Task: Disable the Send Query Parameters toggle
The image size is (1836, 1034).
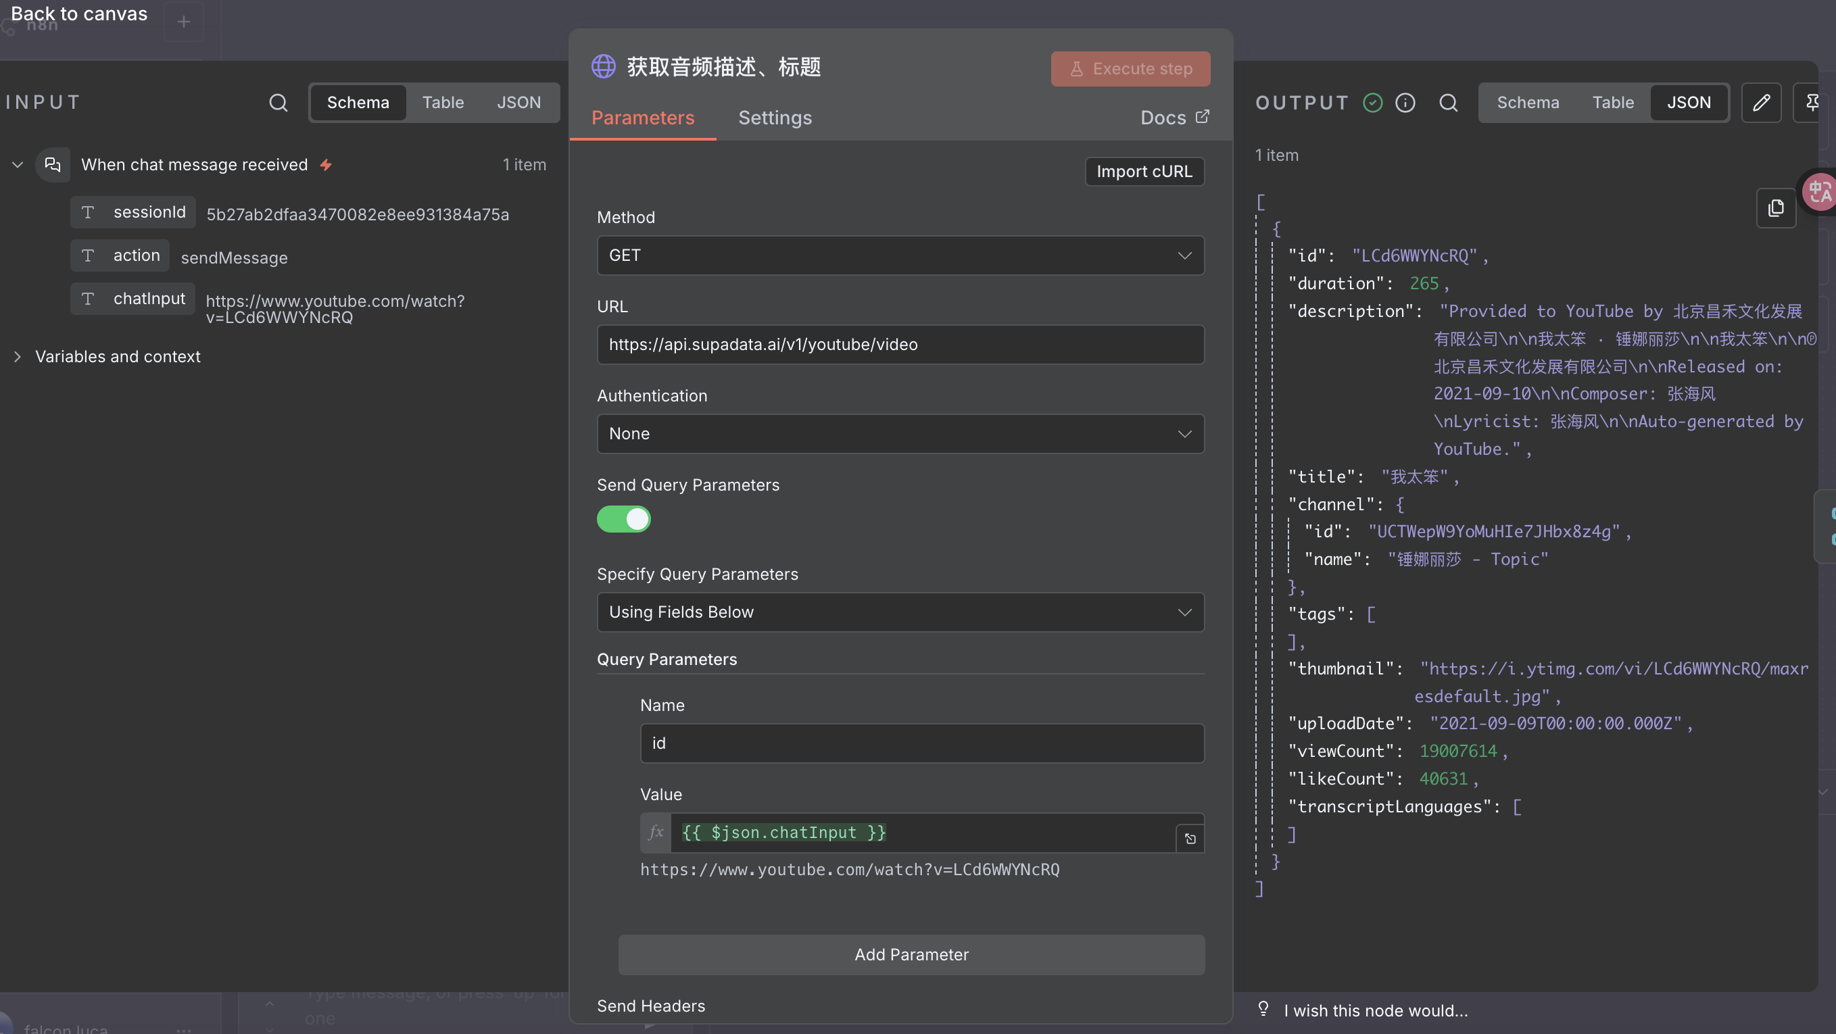Action: 624,519
